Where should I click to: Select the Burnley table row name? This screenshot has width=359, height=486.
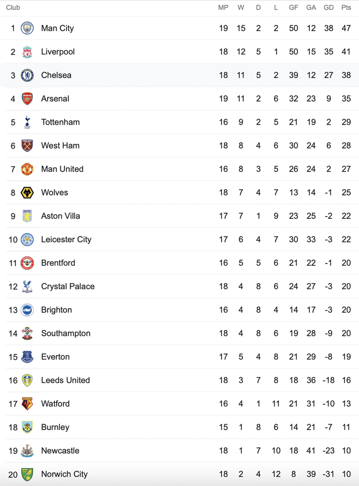[x=55, y=427]
